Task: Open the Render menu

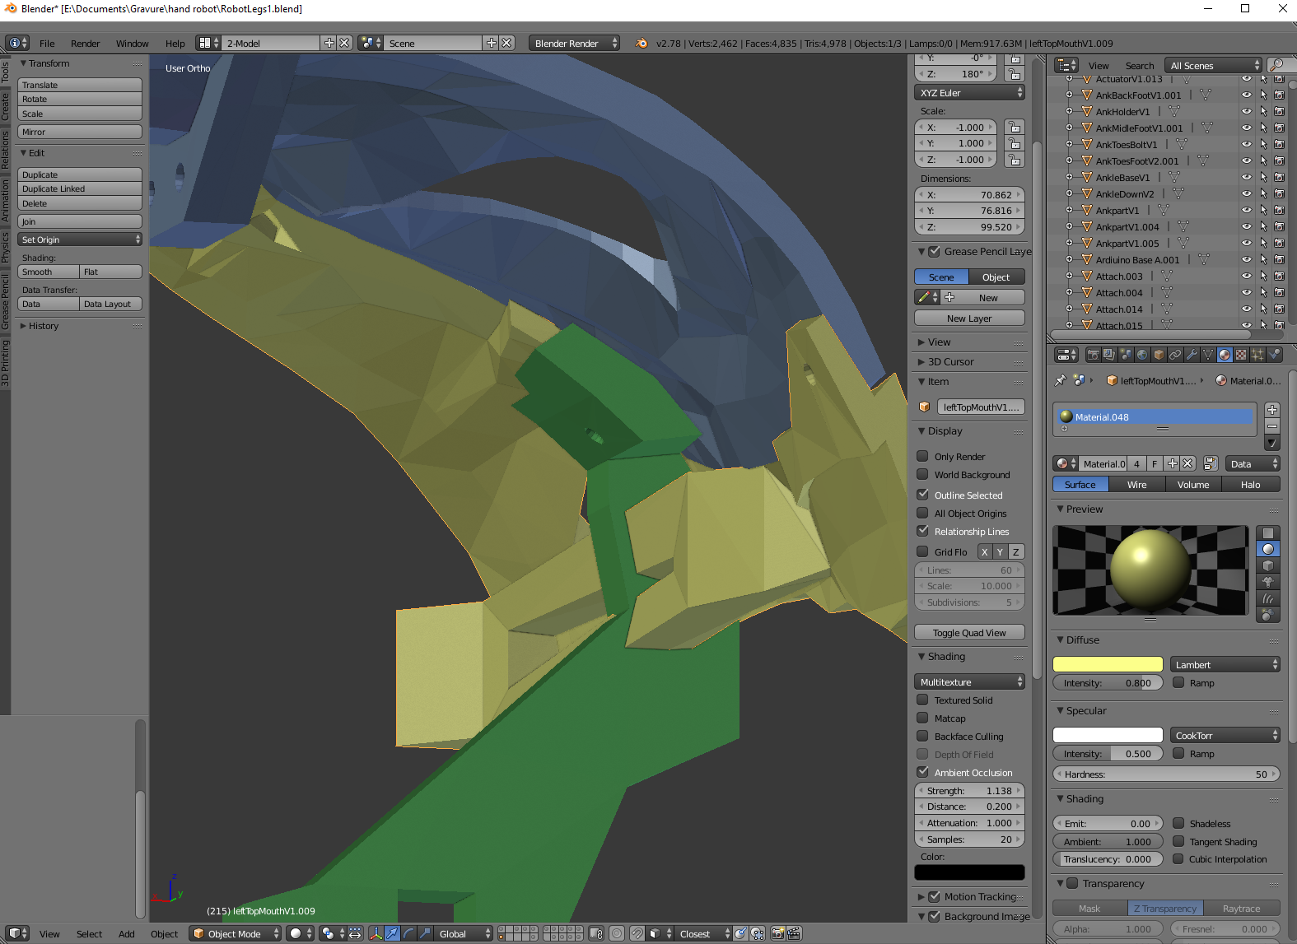Action: click(85, 44)
